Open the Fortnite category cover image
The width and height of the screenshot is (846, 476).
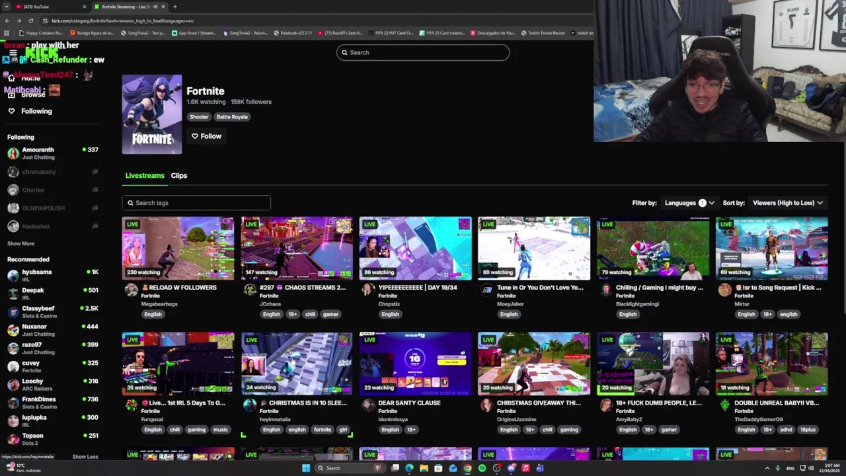[x=152, y=114]
